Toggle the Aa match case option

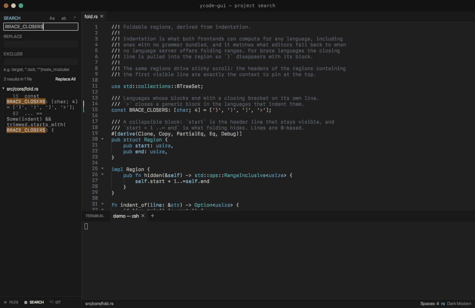pos(52,18)
